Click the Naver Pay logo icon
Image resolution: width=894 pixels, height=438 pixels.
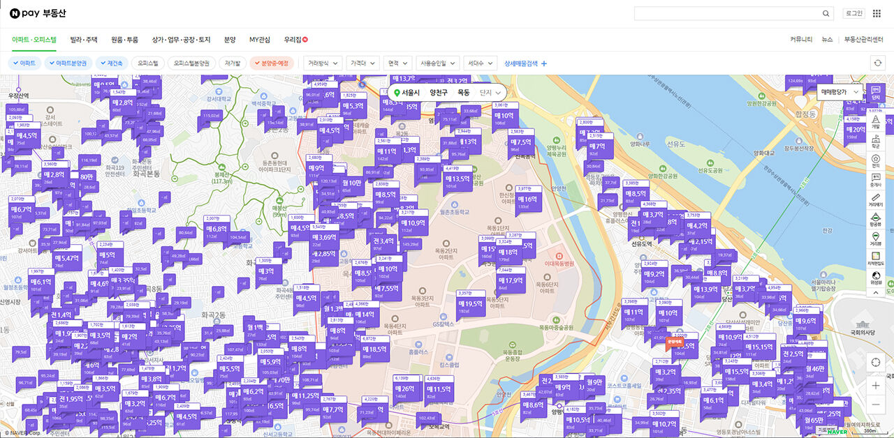[x=15, y=13]
